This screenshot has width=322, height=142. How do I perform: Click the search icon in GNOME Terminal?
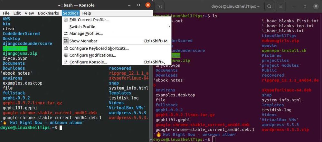coord(269,6)
